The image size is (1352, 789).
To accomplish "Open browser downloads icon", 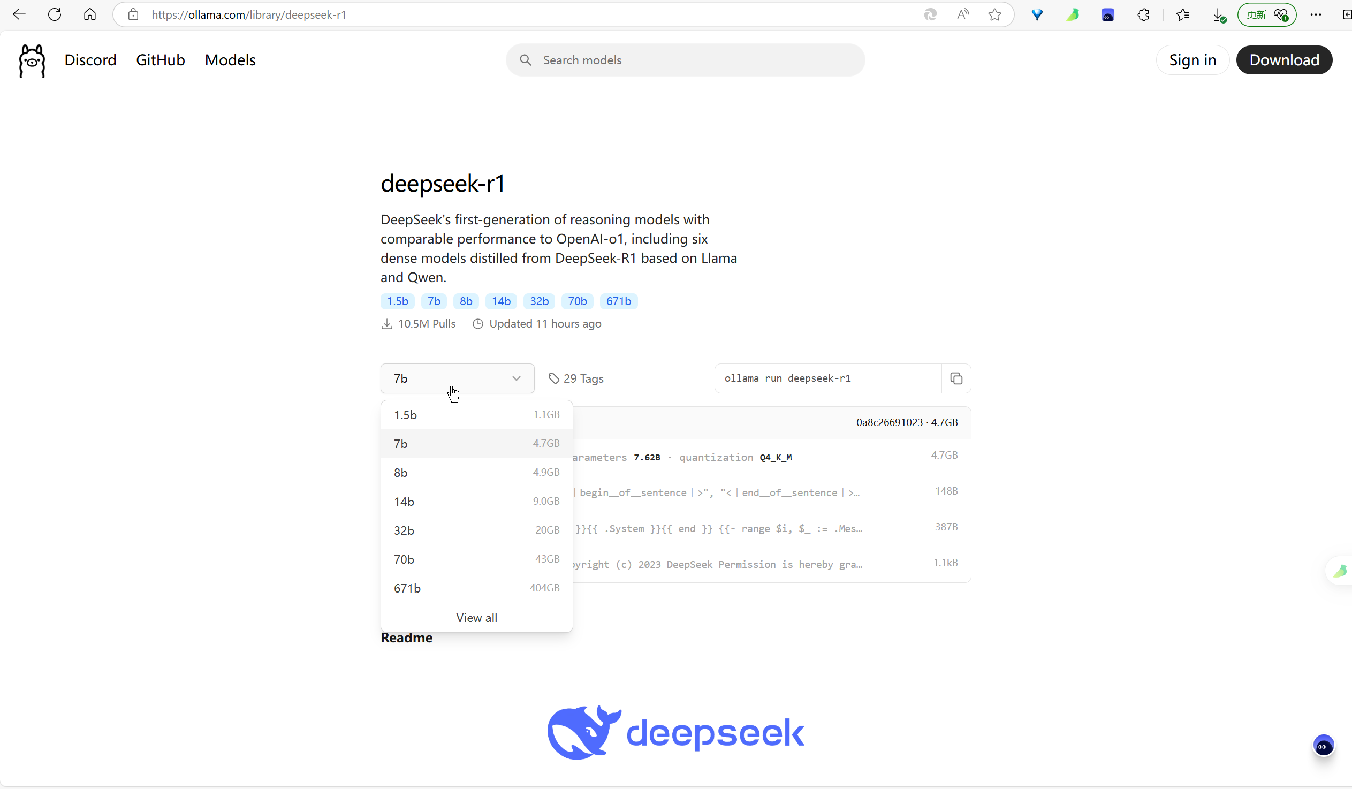I will (1218, 14).
